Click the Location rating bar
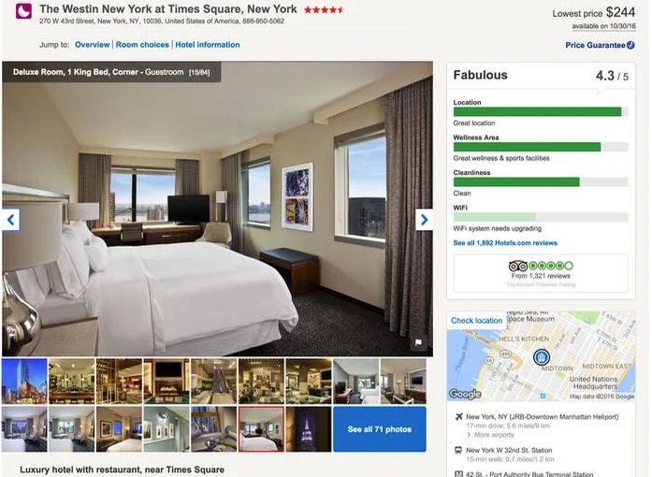The height and width of the screenshot is (477, 652). coord(541,111)
